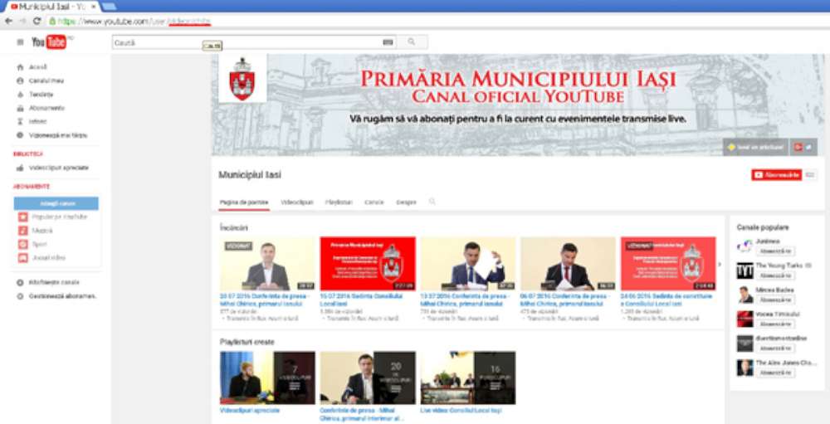Screen dimensions: 830x424
Task: Click the Gestionează abonamente gear icon
Action: [20, 296]
